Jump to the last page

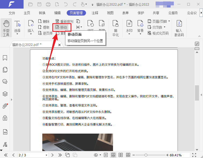coord(60,155)
